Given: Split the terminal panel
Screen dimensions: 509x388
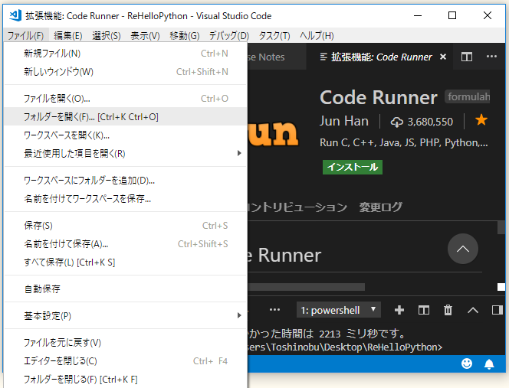Looking at the screenshot, I should pyautogui.click(x=424, y=310).
